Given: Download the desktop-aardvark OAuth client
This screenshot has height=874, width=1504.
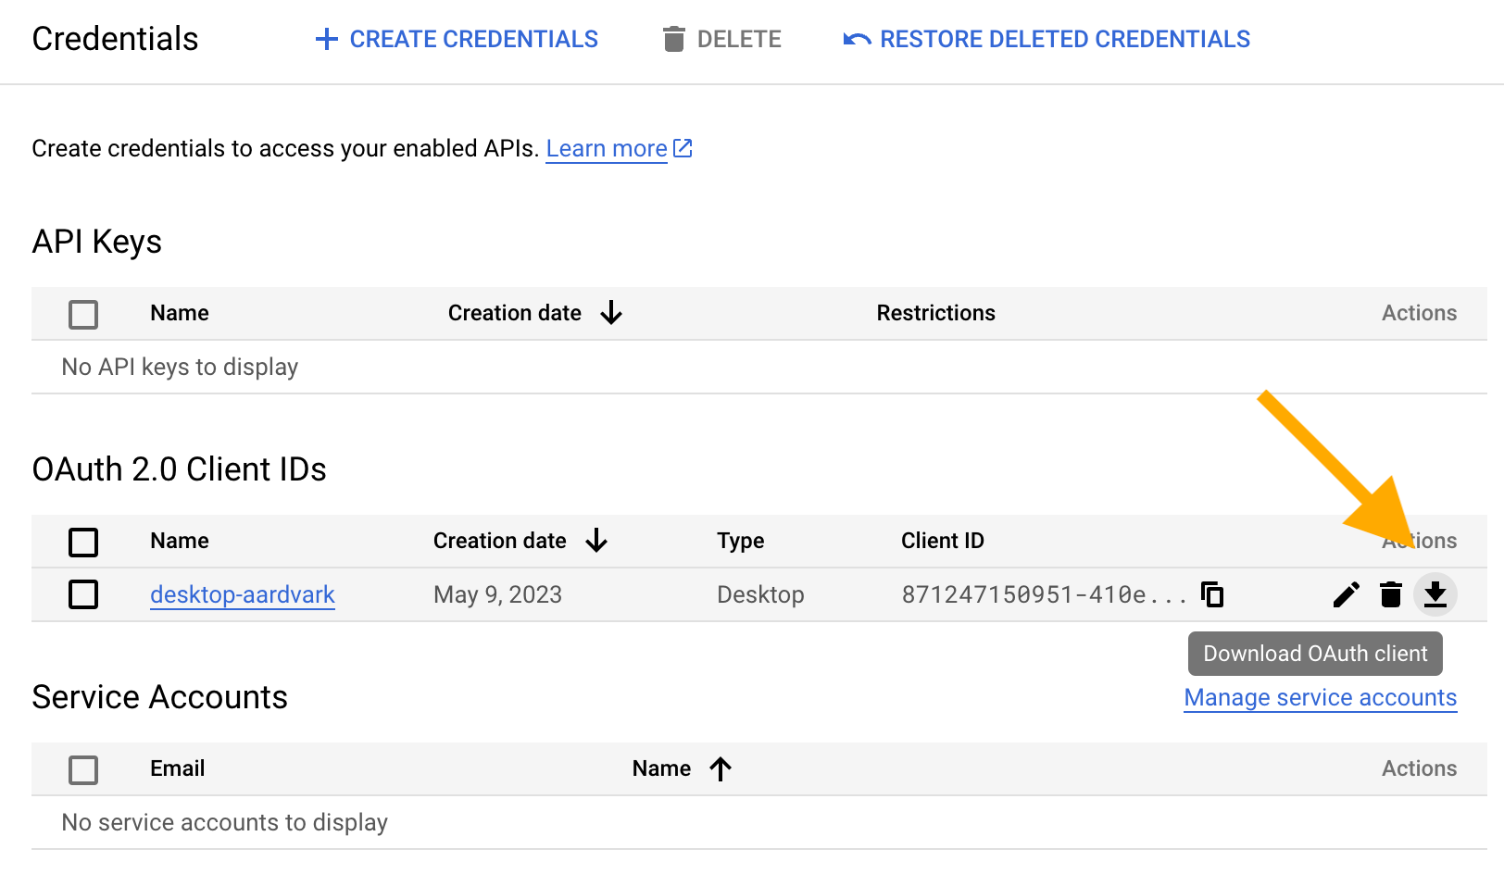Looking at the screenshot, I should (1436, 595).
